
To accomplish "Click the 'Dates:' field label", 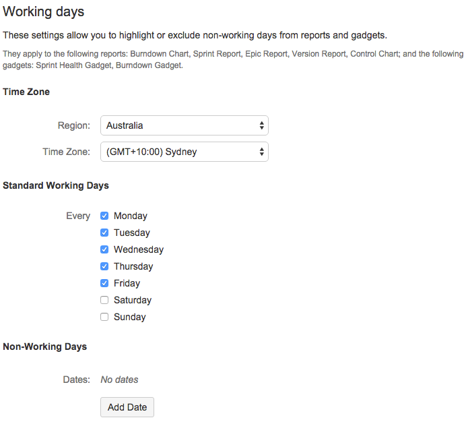I will click(76, 380).
